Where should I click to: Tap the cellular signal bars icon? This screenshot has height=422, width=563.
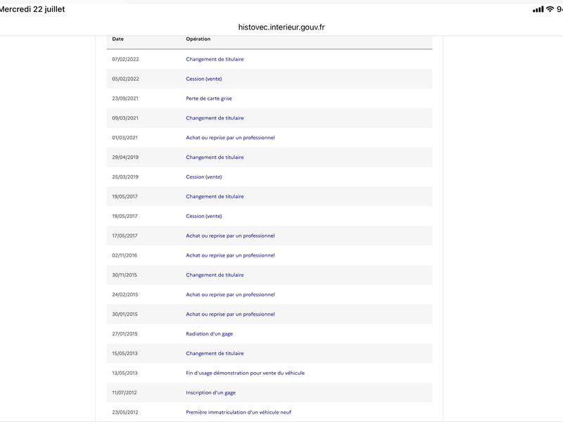tap(538, 9)
